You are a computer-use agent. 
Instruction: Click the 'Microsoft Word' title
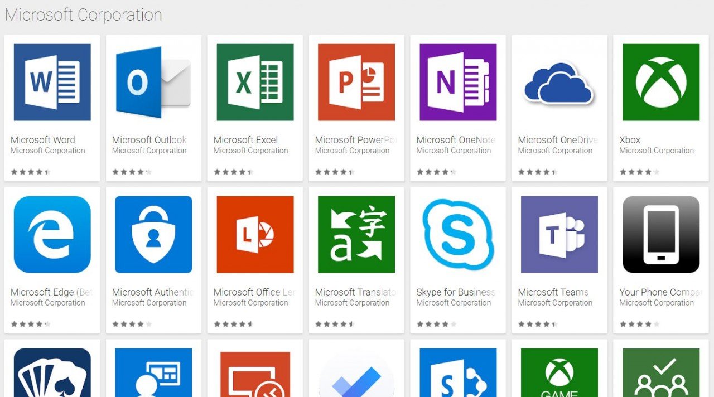click(x=43, y=140)
